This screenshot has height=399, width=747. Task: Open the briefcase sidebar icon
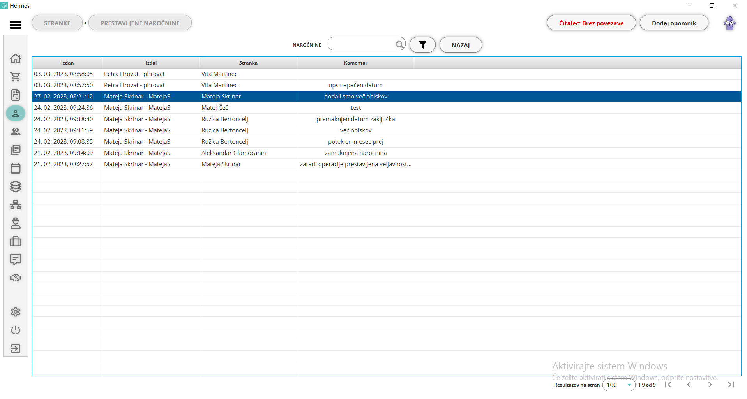16,241
